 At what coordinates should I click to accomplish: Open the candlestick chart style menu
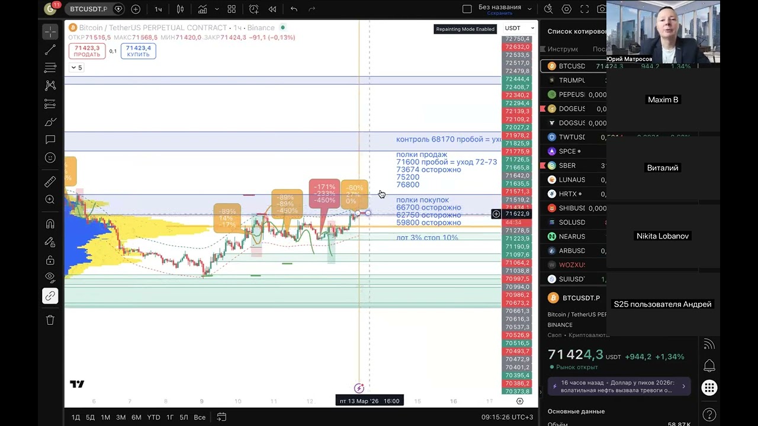(180, 9)
